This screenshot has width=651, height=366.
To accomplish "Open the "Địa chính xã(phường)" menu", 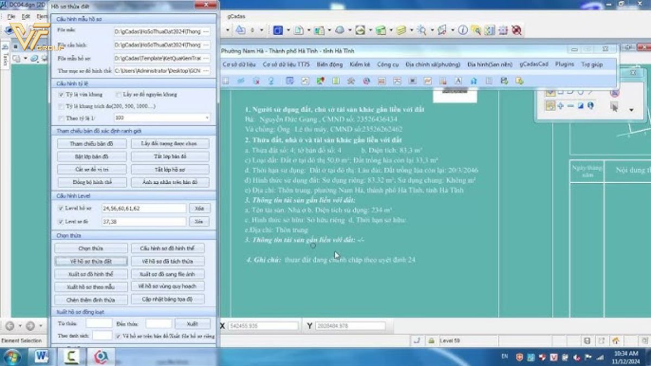I will [433, 65].
